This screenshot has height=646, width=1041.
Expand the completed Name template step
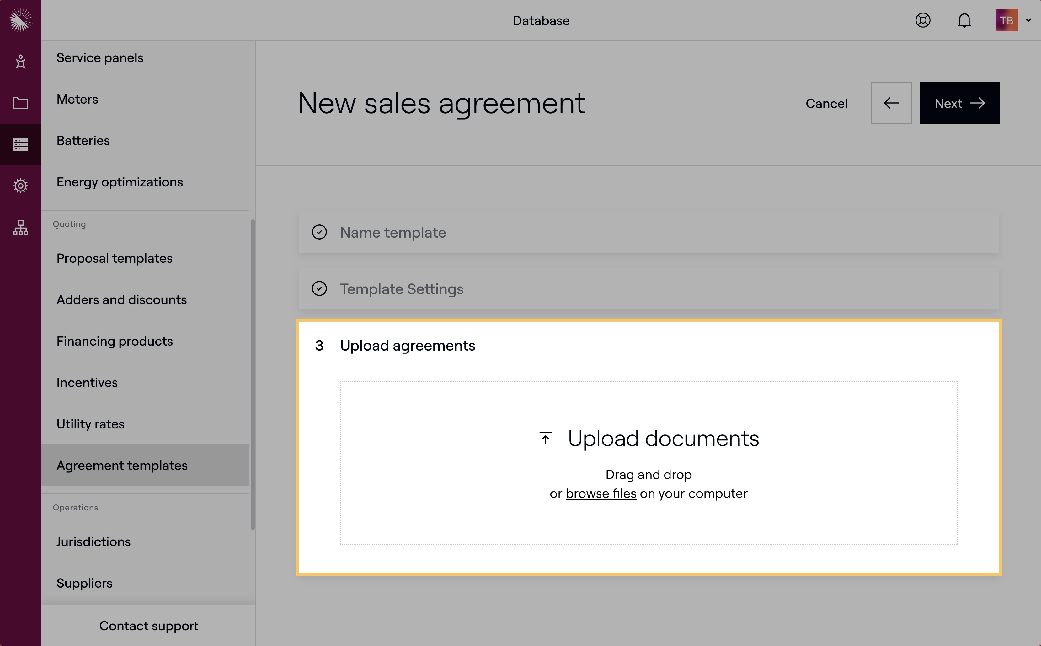tap(392, 232)
